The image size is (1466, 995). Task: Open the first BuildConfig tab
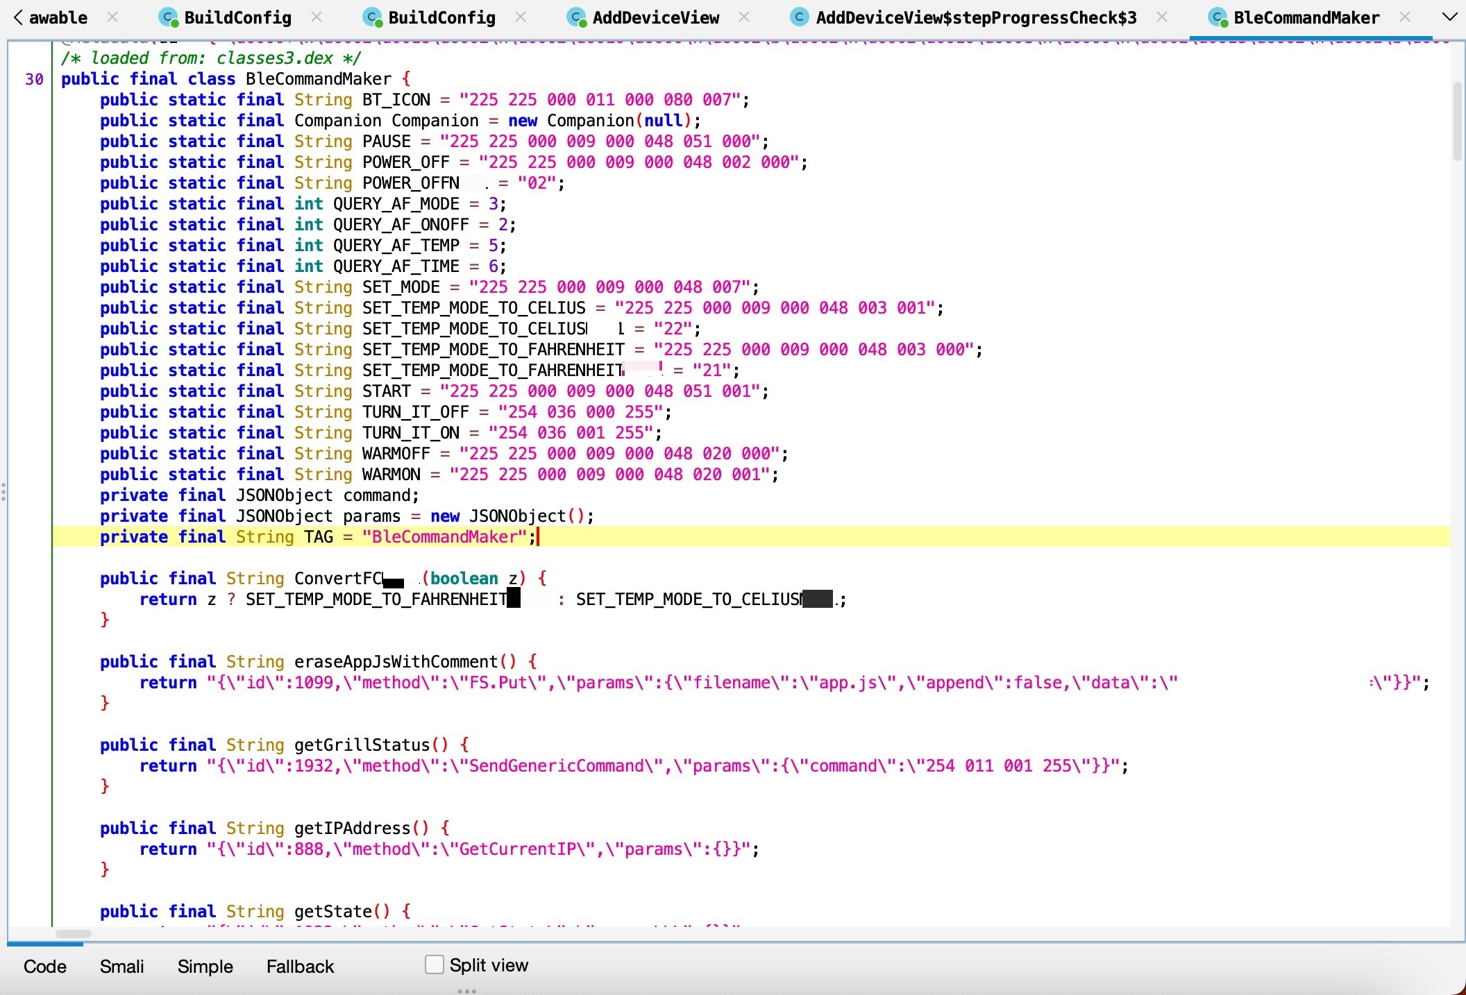coord(237,17)
